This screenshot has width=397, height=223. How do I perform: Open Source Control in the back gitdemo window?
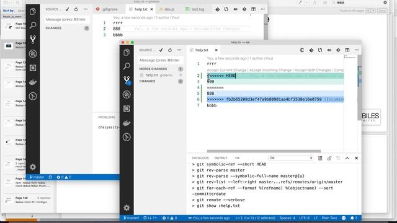[33, 40]
